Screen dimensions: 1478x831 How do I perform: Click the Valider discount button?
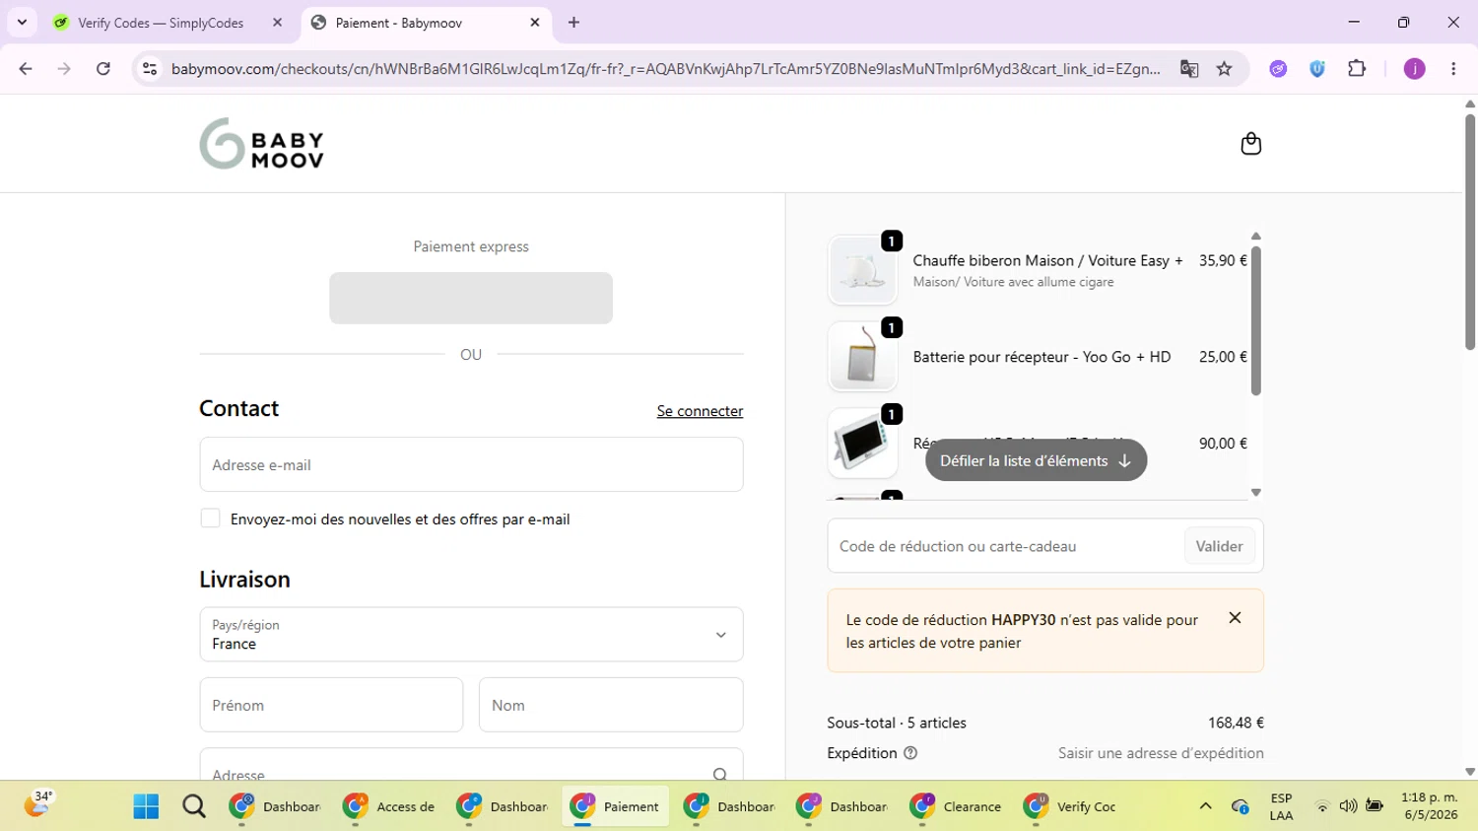click(1219, 546)
